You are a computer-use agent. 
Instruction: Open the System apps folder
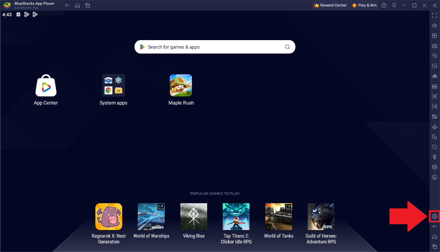pyautogui.click(x=113, y=85)
